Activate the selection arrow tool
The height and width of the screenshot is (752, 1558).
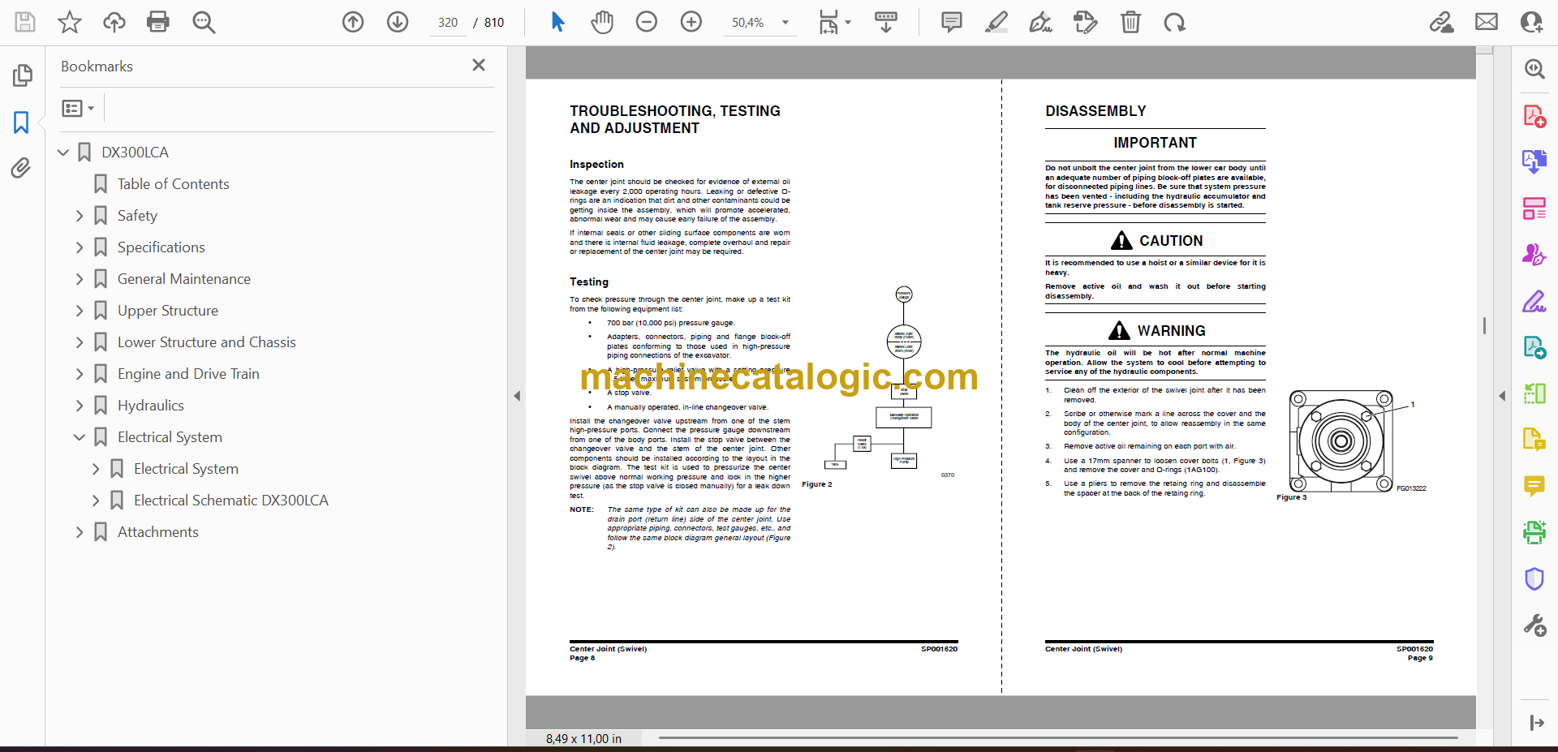(557, 22)
